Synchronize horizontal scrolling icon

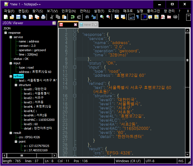click(123, 17)
